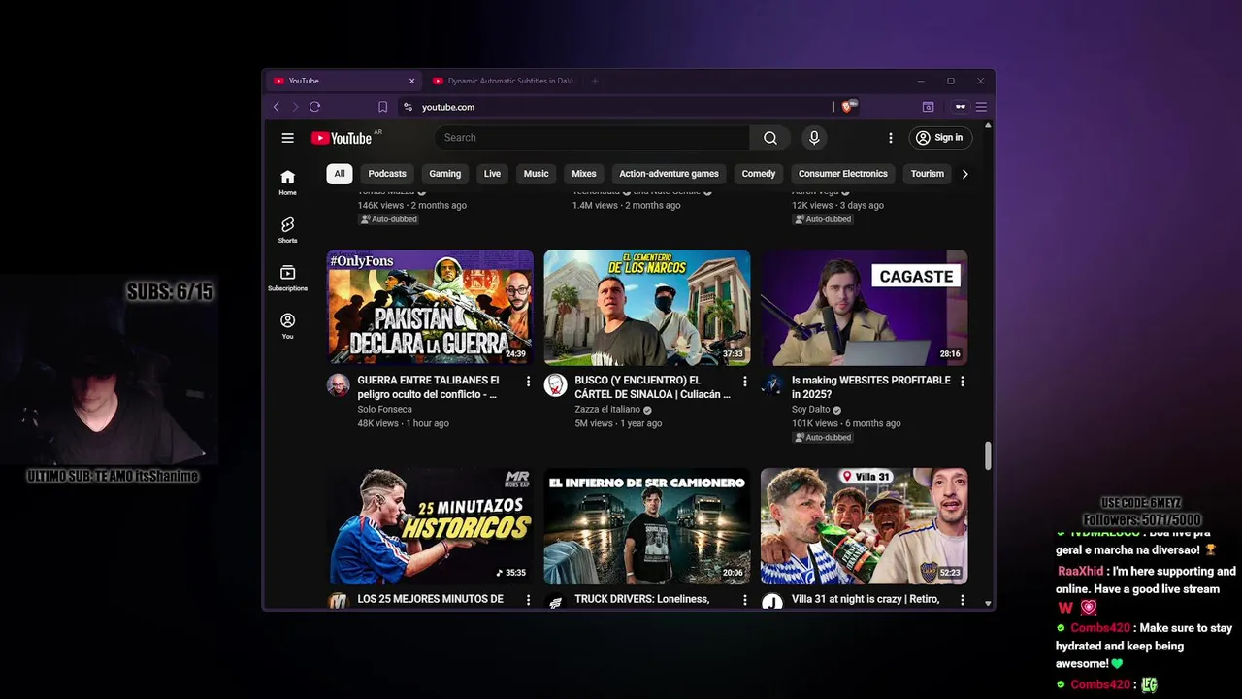The width and height of the screenshot is (1242, 699).
Task: Click the Sign in button
Action: coord(939,138)
